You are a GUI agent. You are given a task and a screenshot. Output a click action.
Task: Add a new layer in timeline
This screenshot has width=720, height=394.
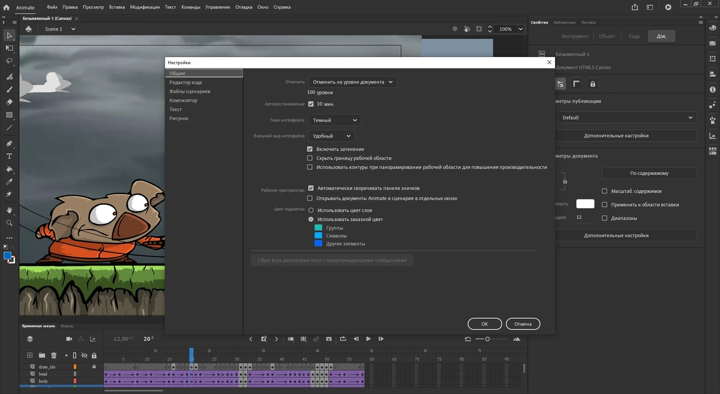[x=30, y=356]
